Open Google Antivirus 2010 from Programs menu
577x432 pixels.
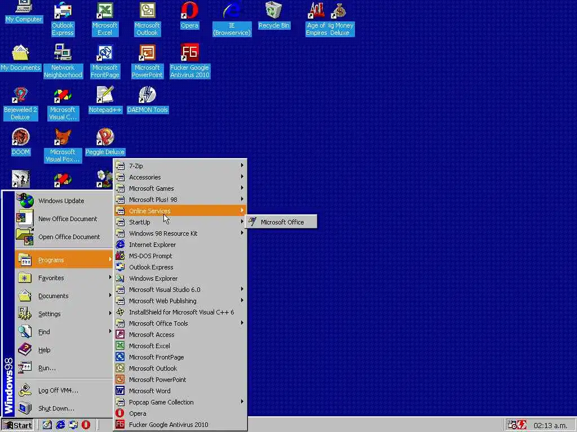coord(180,425)
